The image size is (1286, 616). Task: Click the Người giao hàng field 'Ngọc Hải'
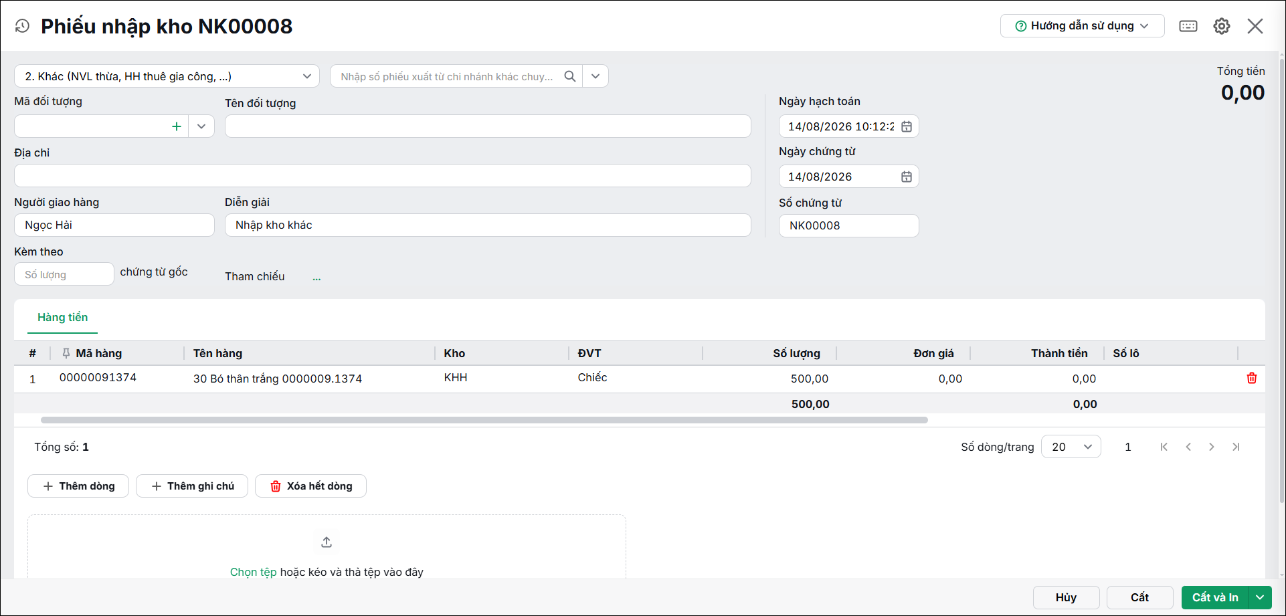click(x=114, y=225)
